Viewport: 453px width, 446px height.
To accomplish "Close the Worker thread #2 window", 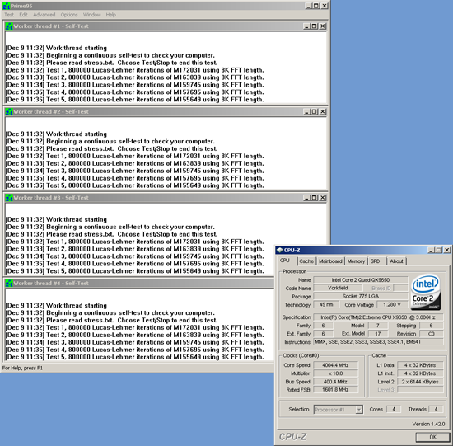I will pyautogui.click(x=323, y=111).
